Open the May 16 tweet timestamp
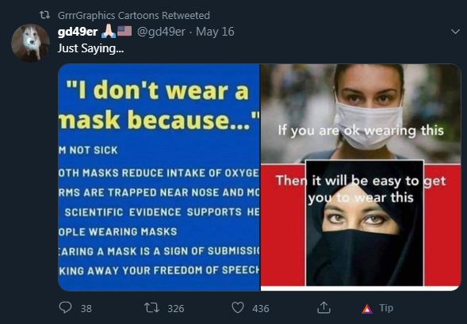Image resolution: width=467 pixels, height=324 pixels. (215, 32)
